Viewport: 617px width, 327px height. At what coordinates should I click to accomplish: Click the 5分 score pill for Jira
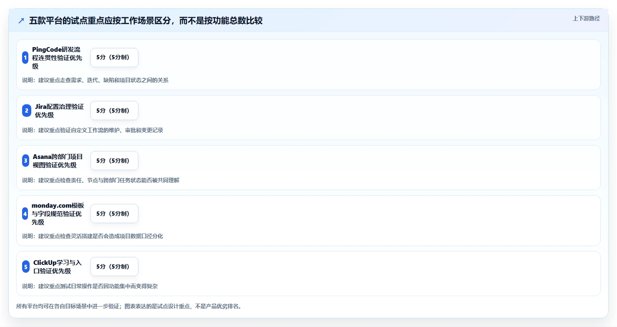(x=114, y=111)
